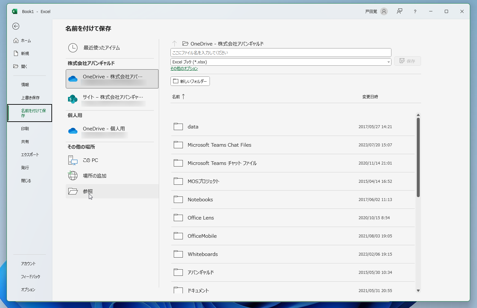Open Microsoft Teams Chat Files folder icon

point(178,145)
